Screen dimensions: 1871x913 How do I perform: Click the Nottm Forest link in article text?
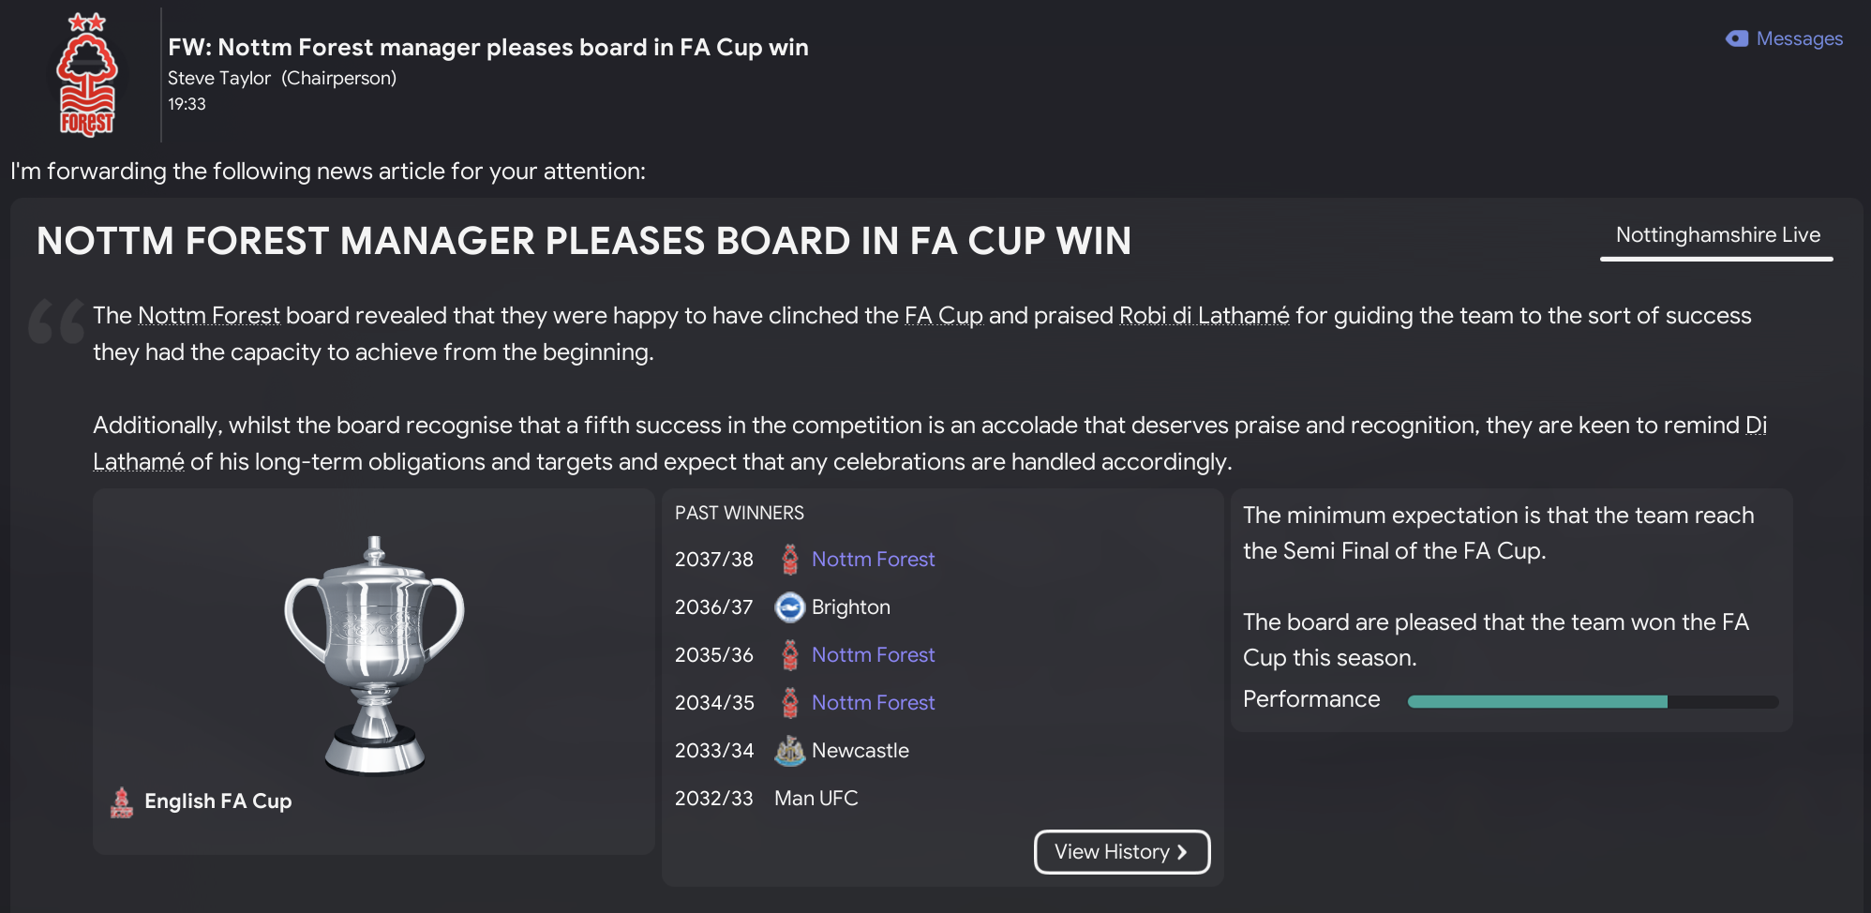click(x=208, y=316)
